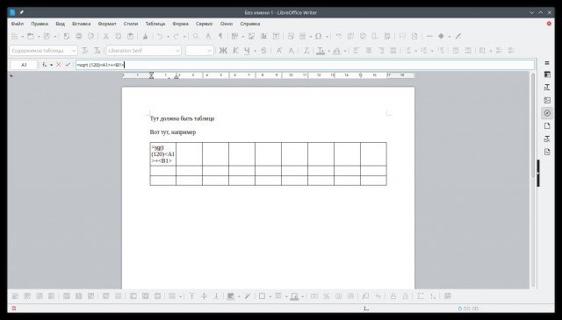
Task: Click text 'Вот тут, например'
Action: tap(173, 132)
